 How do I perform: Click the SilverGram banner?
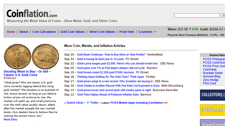pos(213,123)
